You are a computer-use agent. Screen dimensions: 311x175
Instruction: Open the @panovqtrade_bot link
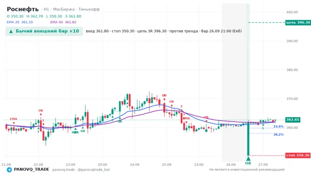(94, 170)
